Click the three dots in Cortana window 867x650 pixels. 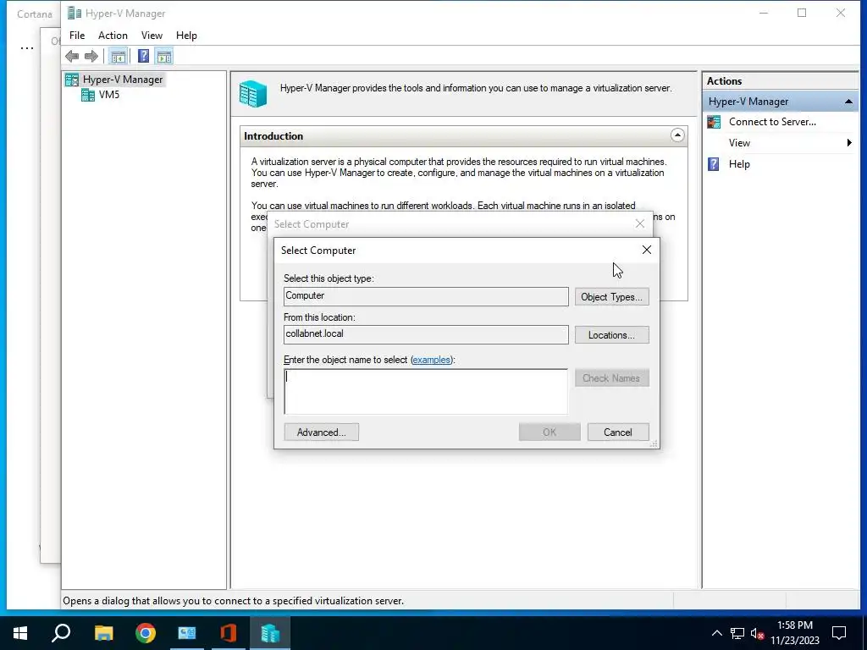[x=26, y=48]
